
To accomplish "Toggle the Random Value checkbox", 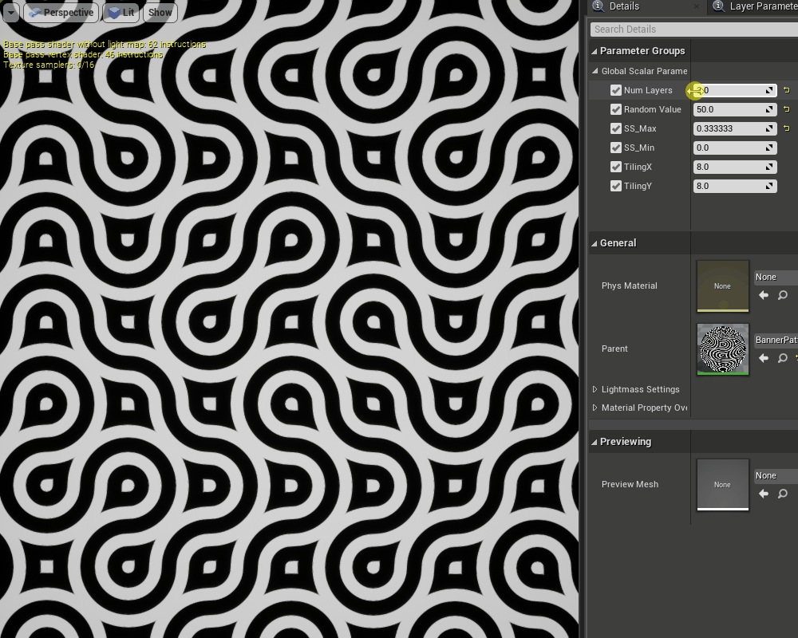I will pyautogui.click(x=616, y=109).
